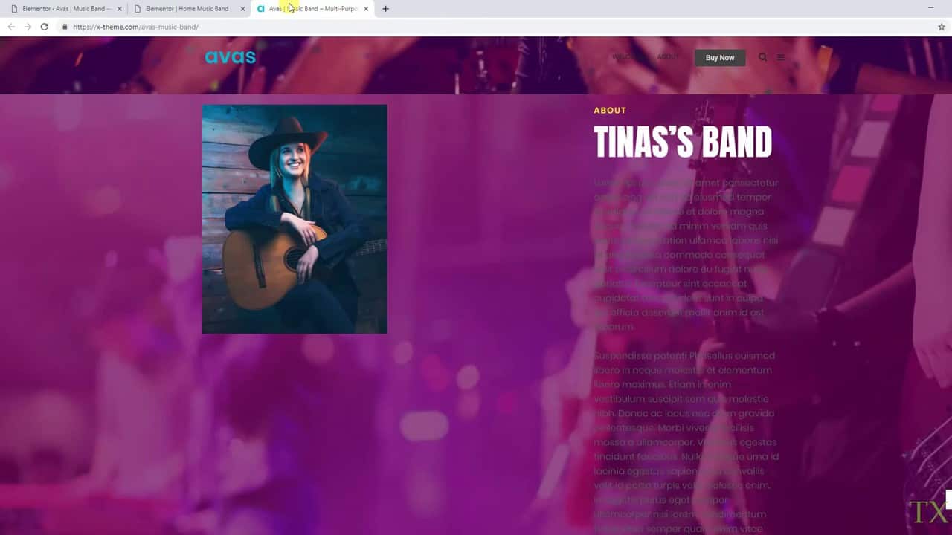Click the browser back arrow
Screen dimensions: 952x535
pos(11,27)
